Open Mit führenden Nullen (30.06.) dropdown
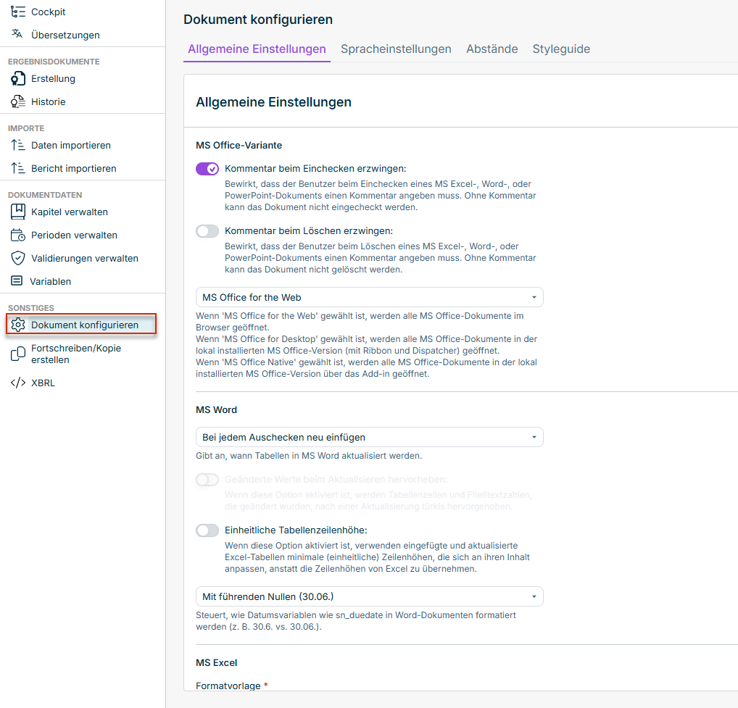This screenshot has width=738, height=708. (x=370, y=596)
